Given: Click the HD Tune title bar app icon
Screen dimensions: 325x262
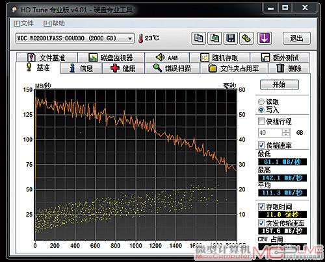Looking at the screenshot, I should 14,10.
